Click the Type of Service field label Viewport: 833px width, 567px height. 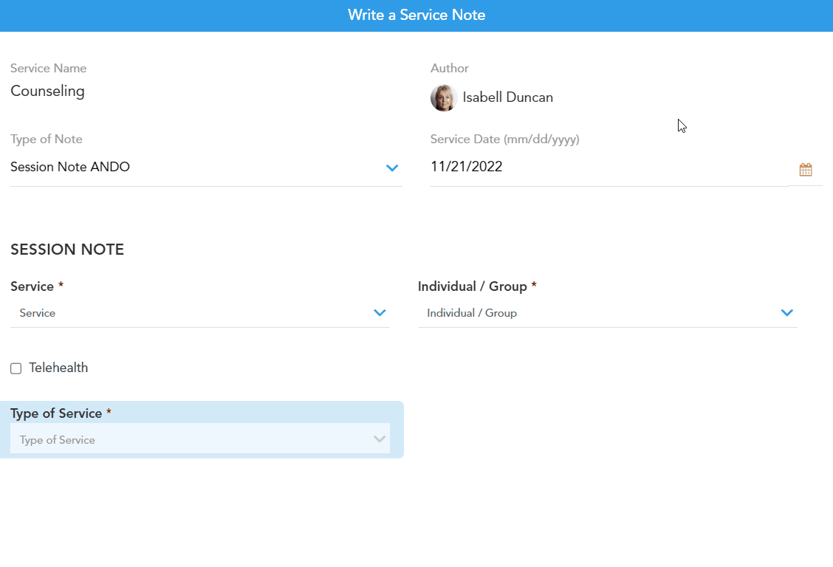[56, 413]
